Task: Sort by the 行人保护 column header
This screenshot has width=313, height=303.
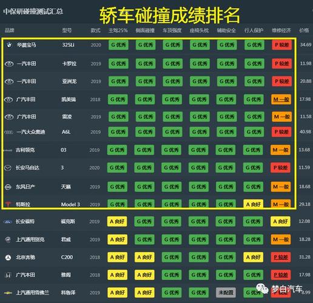Action: coord(254,30)
